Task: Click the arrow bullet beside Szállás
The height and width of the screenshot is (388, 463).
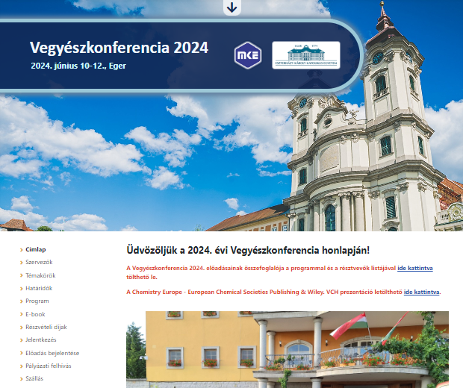Action: tap(21, 379)
